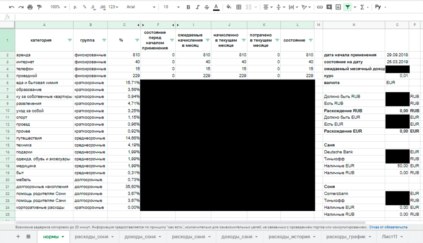Toggle the green filter button

click(x=348, y=7)
